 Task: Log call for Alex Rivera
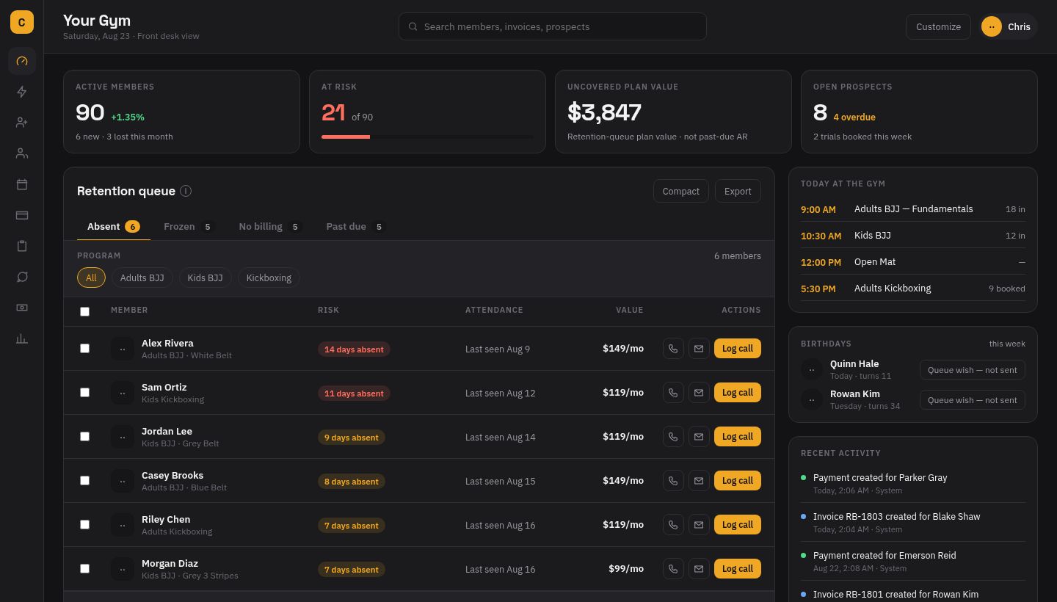click(x=738, y=349)
